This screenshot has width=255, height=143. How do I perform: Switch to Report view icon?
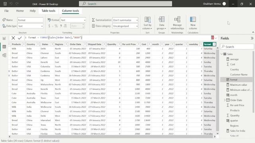[4, 38]
